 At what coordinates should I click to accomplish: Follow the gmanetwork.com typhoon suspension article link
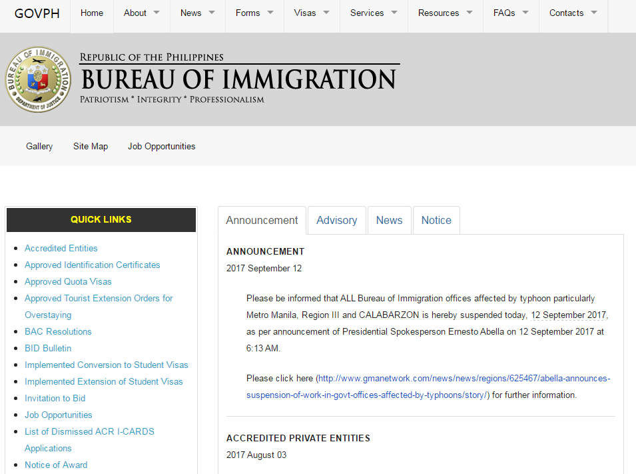(x=428, y=387)
